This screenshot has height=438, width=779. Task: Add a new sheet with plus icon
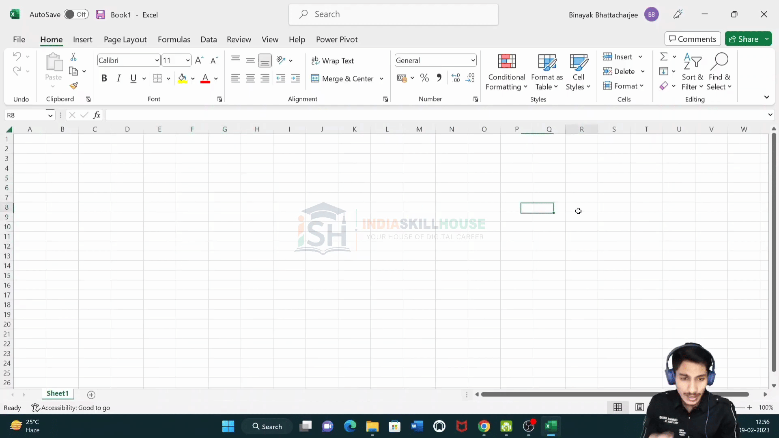pos(91,395)
